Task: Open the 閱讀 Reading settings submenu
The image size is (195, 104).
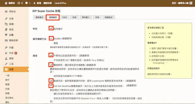Action: point(7,84)
